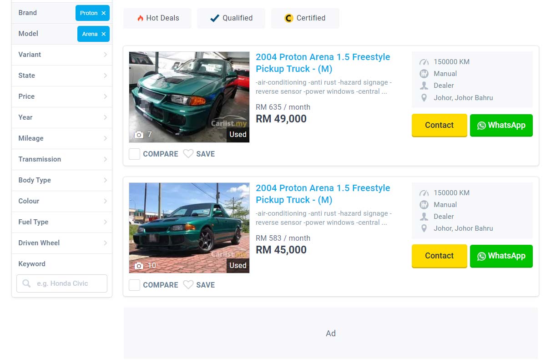Click the search magnifier icon in Keyword field

click(x=27, y=283)
